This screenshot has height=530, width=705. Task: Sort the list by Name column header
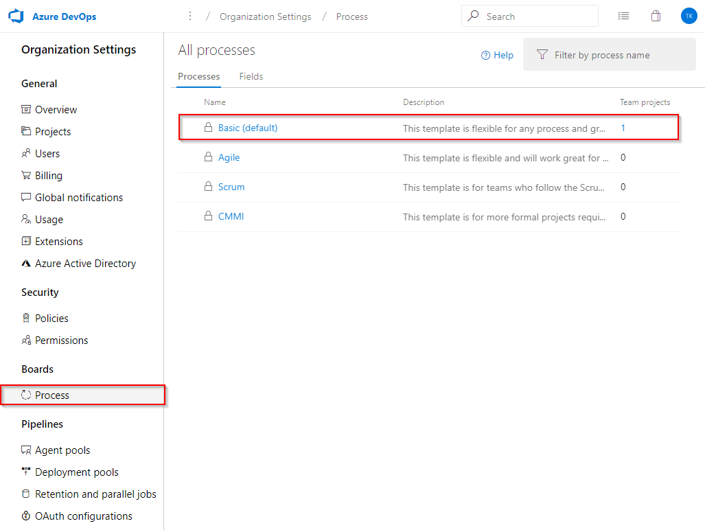pyautogui.click(x=215, y=102)
